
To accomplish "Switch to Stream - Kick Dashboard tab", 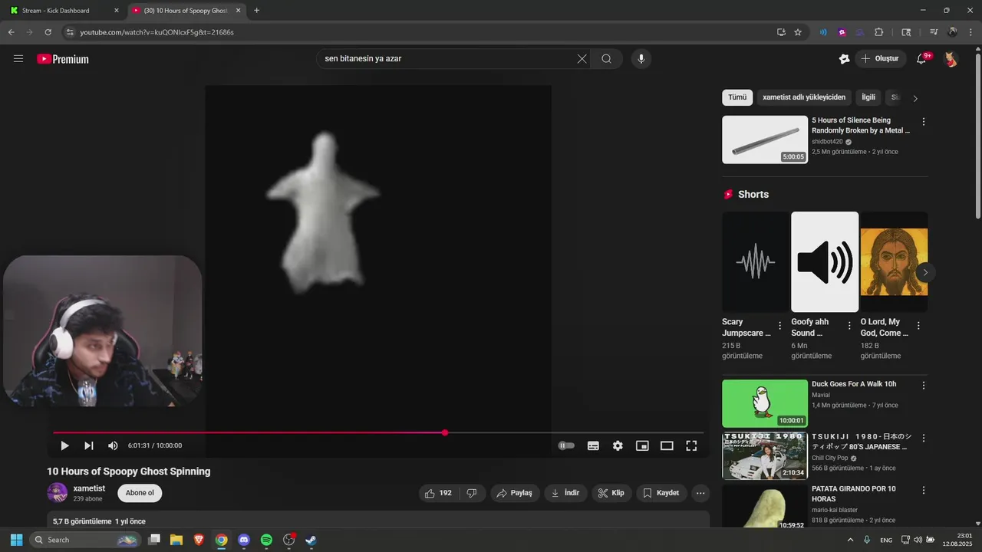I will 63,11.
